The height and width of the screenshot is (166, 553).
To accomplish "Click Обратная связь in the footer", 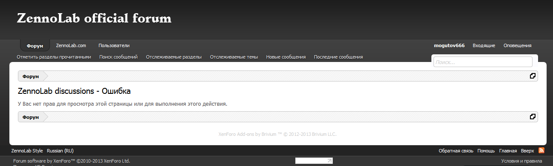I will tap(456, 151).
